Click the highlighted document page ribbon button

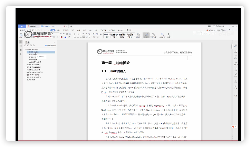[146, 35]
